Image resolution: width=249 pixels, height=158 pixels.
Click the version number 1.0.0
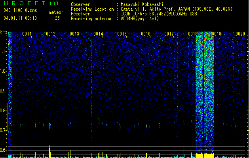point(53,4)
